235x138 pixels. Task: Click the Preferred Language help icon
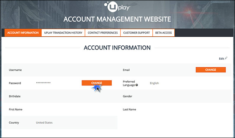point(137,85)
